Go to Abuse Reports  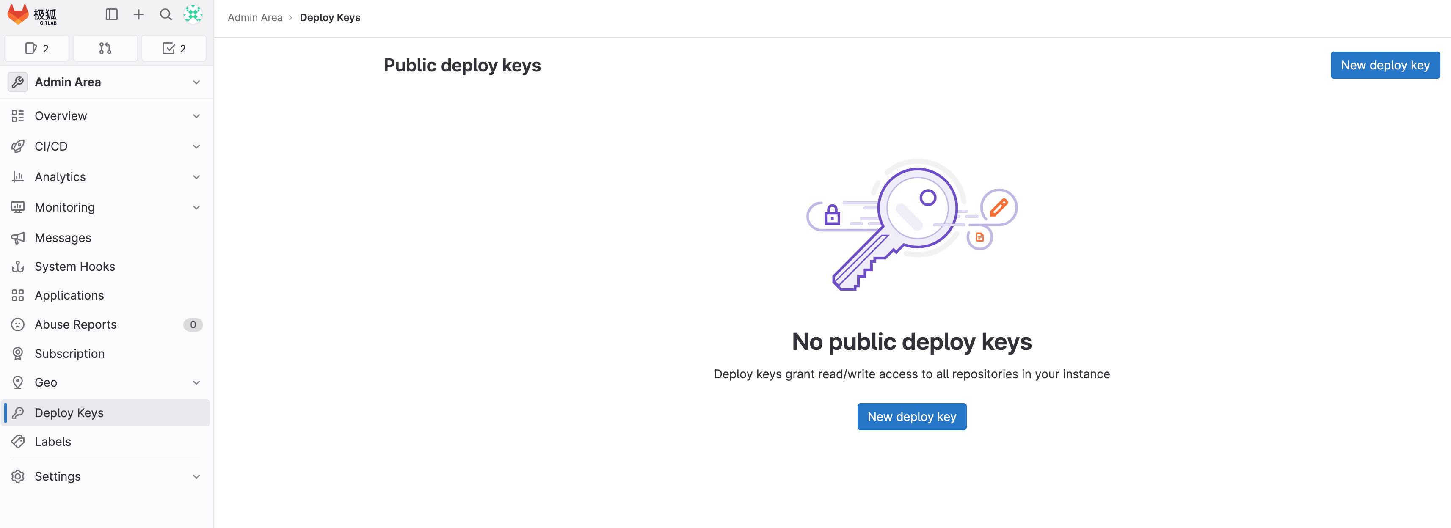click(75, 325)
